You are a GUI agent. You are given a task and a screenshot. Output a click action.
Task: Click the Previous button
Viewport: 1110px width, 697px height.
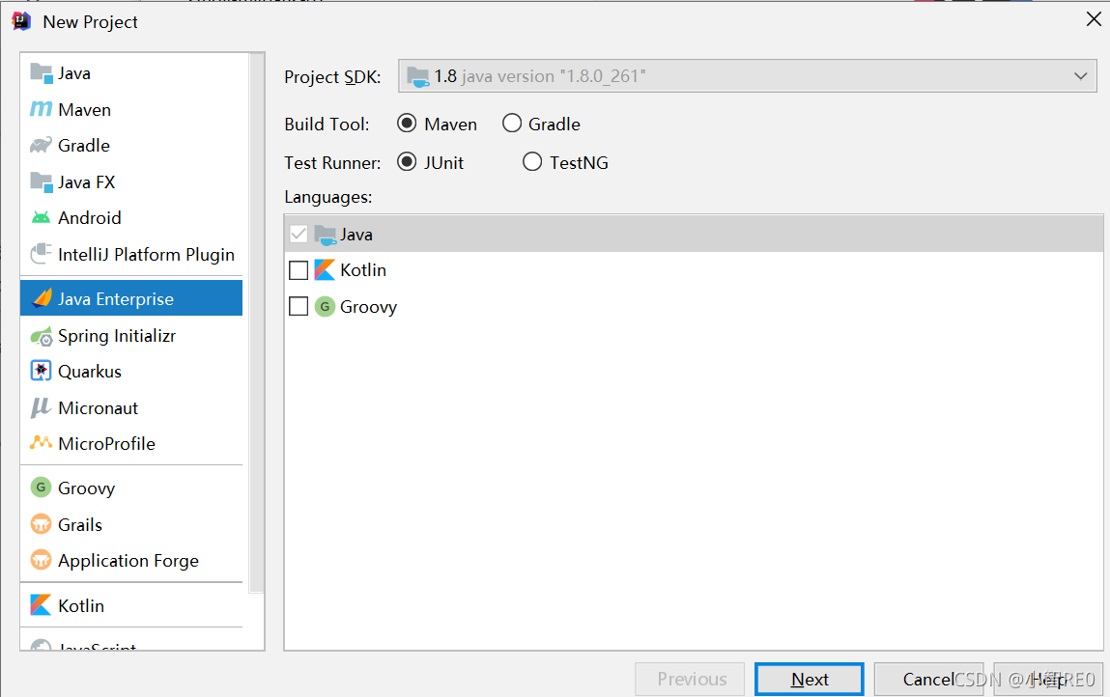[x=690, y=680]
